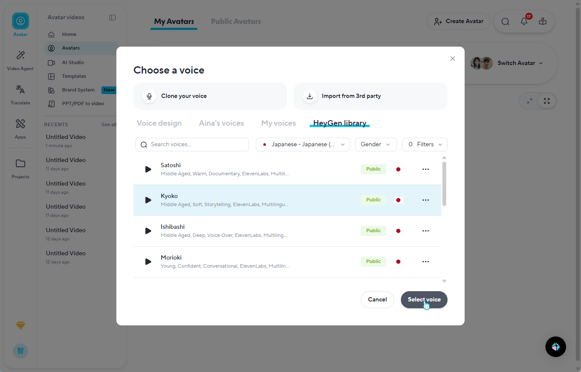Click the microphone Clone your voice icon
The image size is (581, 372).
(149, 96)
